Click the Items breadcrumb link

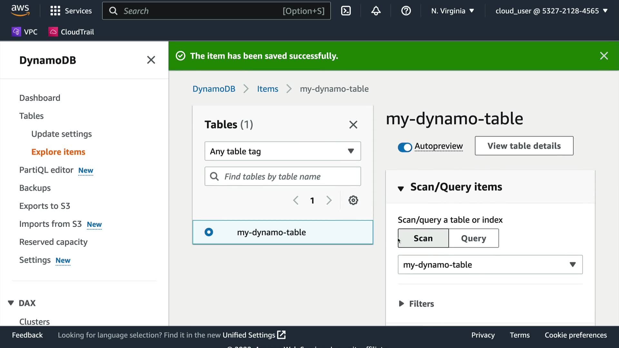pos(267,89)
